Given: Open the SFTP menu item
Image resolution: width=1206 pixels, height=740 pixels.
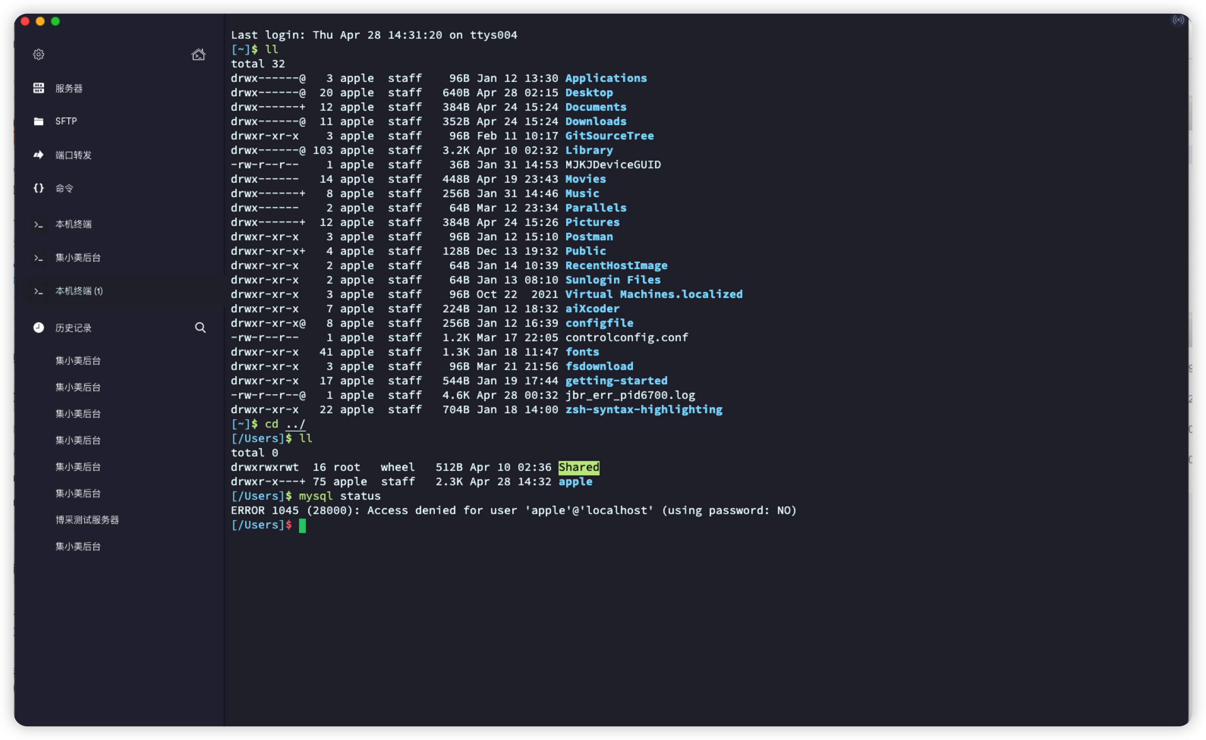Looking at the screenshot, I should click(66, 121).
